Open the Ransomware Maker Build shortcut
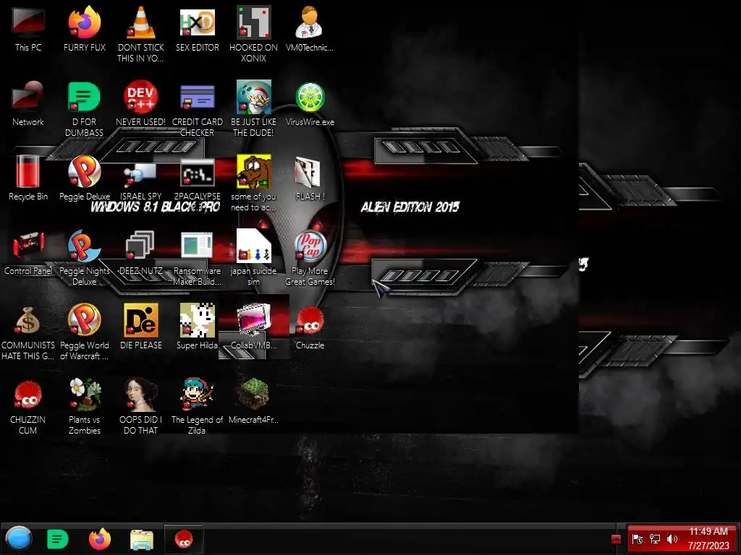 tap(197, 258)
